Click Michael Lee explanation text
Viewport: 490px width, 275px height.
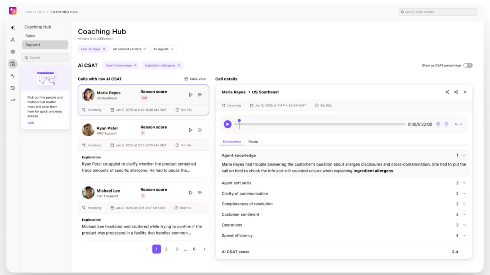coord(142,230)
